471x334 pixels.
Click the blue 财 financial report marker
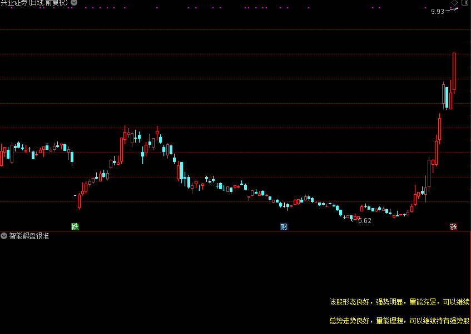pyautogui.click(x=284, y=227)
